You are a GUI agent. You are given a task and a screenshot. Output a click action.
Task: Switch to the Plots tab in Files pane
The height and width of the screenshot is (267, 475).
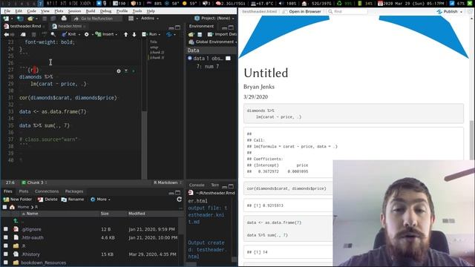[24, 191]
